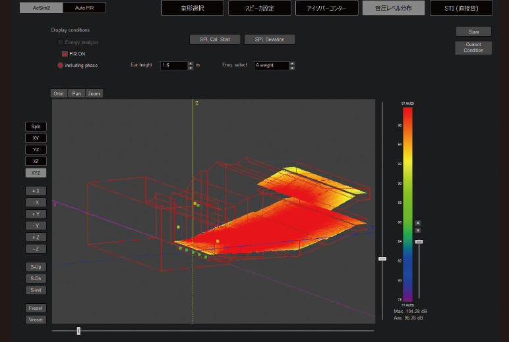Click the Split view button
This screenshot has width=509, height=342.
[x=36, y=126]
